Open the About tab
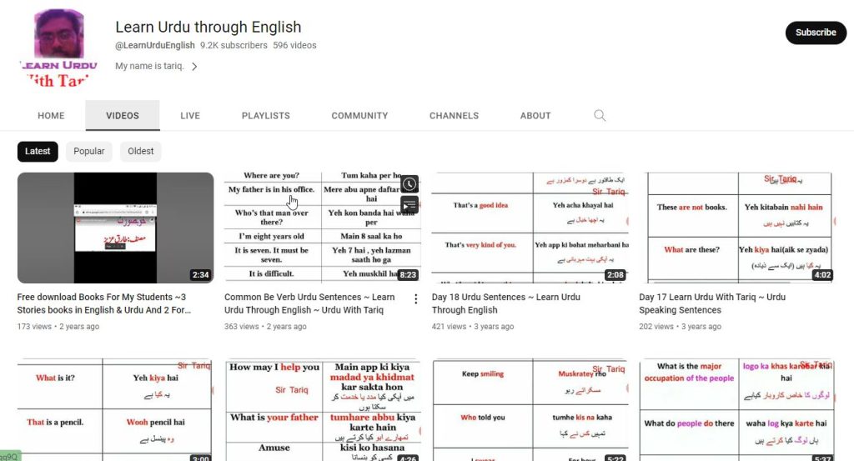854x461 pixels. pos(535,116)
